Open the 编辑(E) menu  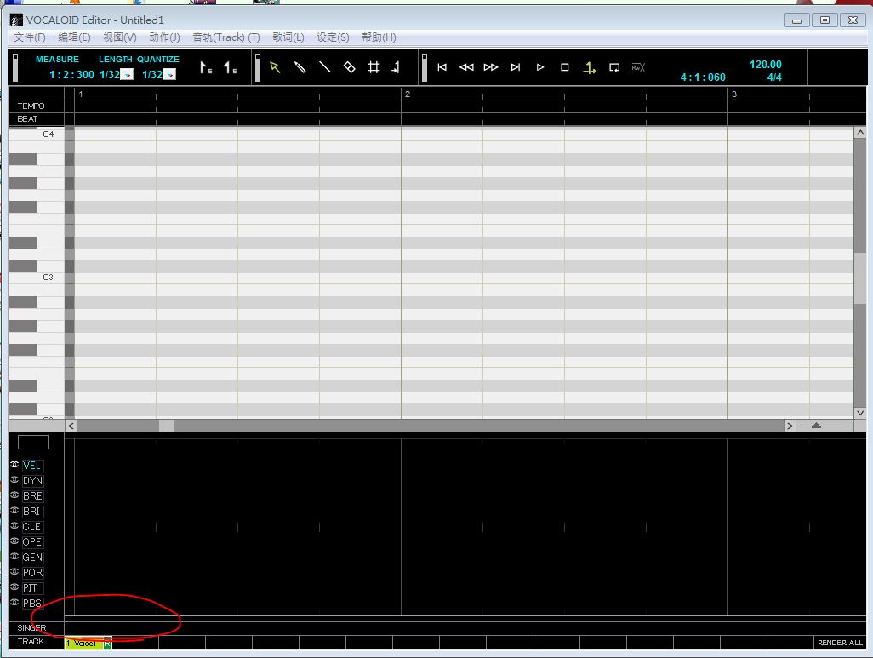click(74, 37)
